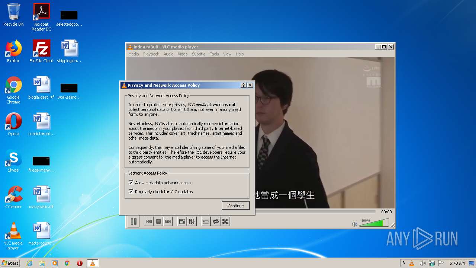Open the Video menu
The height and width of the screenshot is (268, 476).
click(x=183, y=54)
